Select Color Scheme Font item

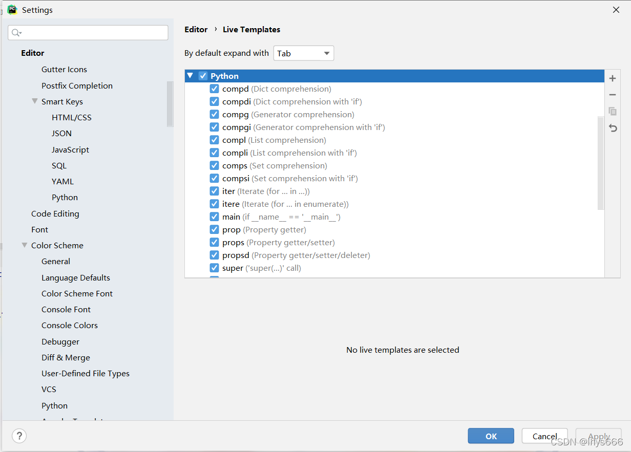pos(77,293)
